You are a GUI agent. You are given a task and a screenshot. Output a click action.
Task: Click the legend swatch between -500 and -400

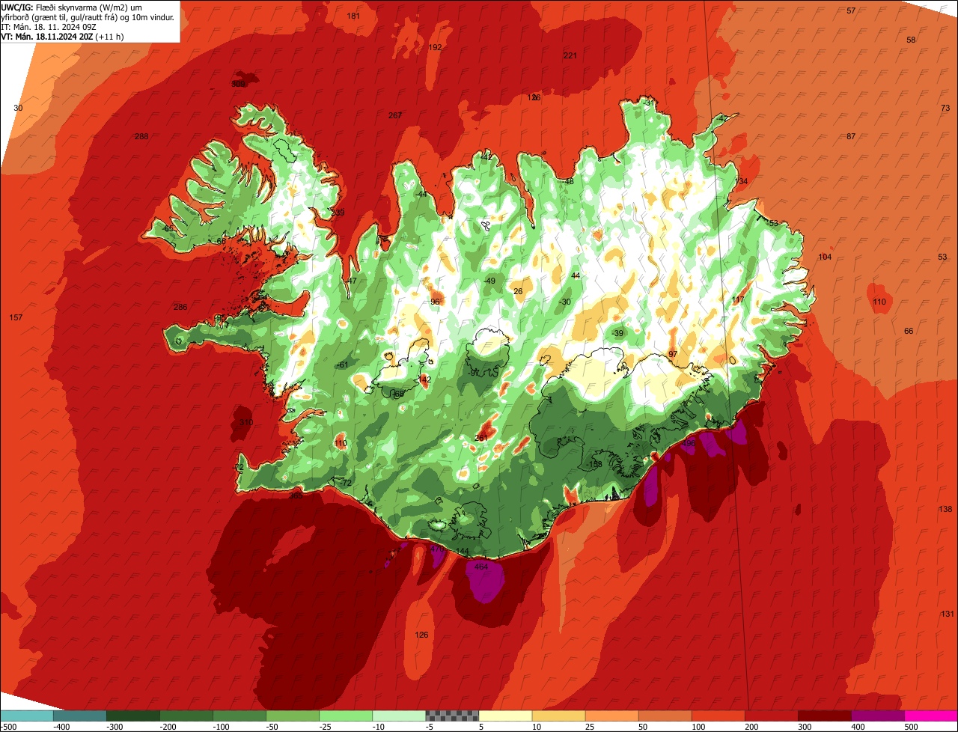[27, 716]
